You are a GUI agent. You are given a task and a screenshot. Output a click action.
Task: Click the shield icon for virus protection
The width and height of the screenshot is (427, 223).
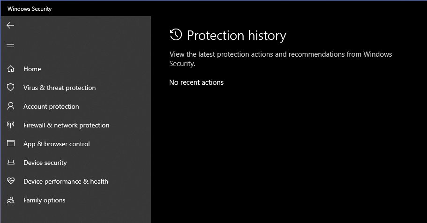10,88
